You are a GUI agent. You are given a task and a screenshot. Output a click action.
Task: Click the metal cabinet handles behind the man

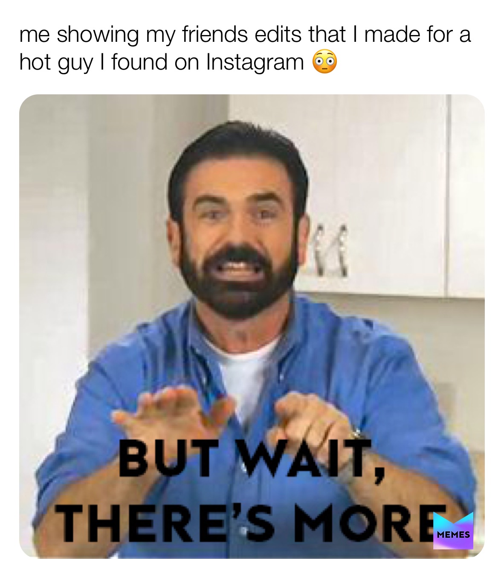click(330, 250)
